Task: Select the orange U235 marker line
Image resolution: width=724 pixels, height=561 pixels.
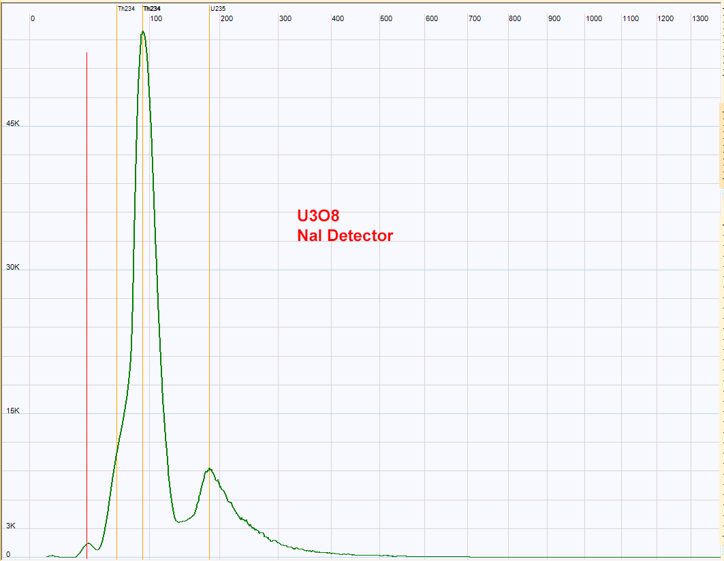Action: [209, 282]
